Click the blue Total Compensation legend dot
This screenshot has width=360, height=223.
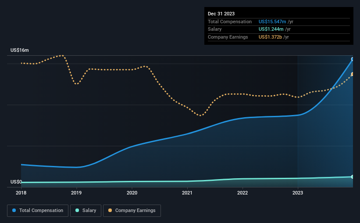tap(14, 210)
